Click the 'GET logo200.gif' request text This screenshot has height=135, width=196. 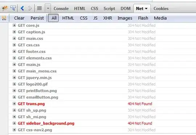coord(33,84)
